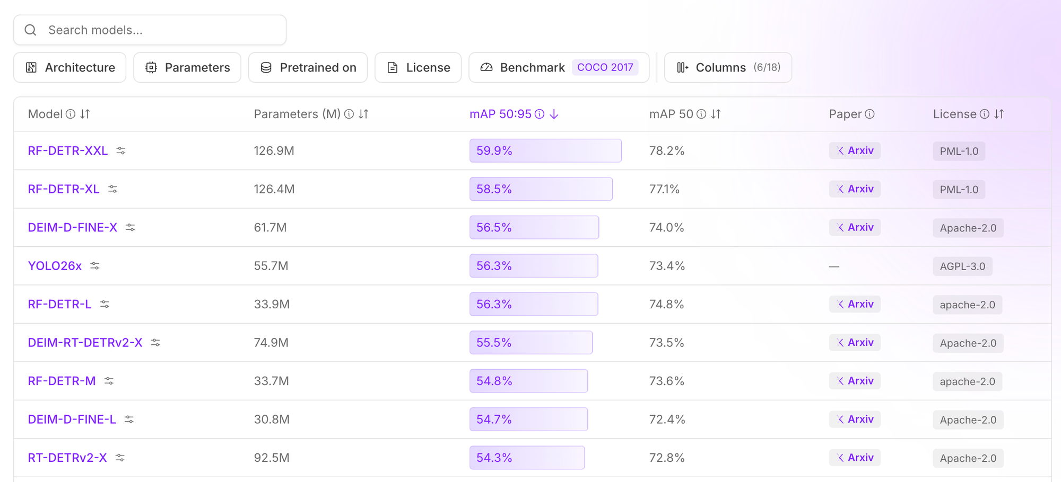Screen dimensions: 1061x482
Task: Toggle sort order on Model column
Action: click(85, 114)
